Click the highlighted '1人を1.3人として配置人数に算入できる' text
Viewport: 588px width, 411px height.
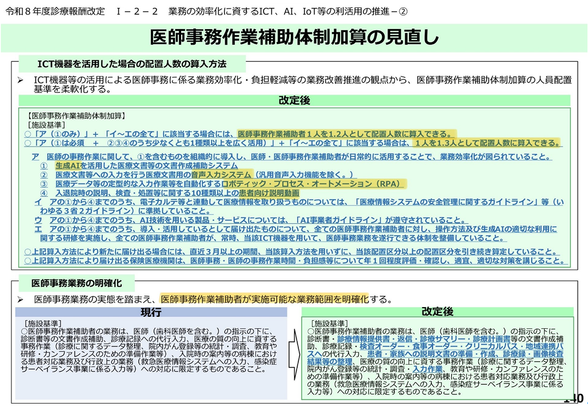(x=487, y=143)
